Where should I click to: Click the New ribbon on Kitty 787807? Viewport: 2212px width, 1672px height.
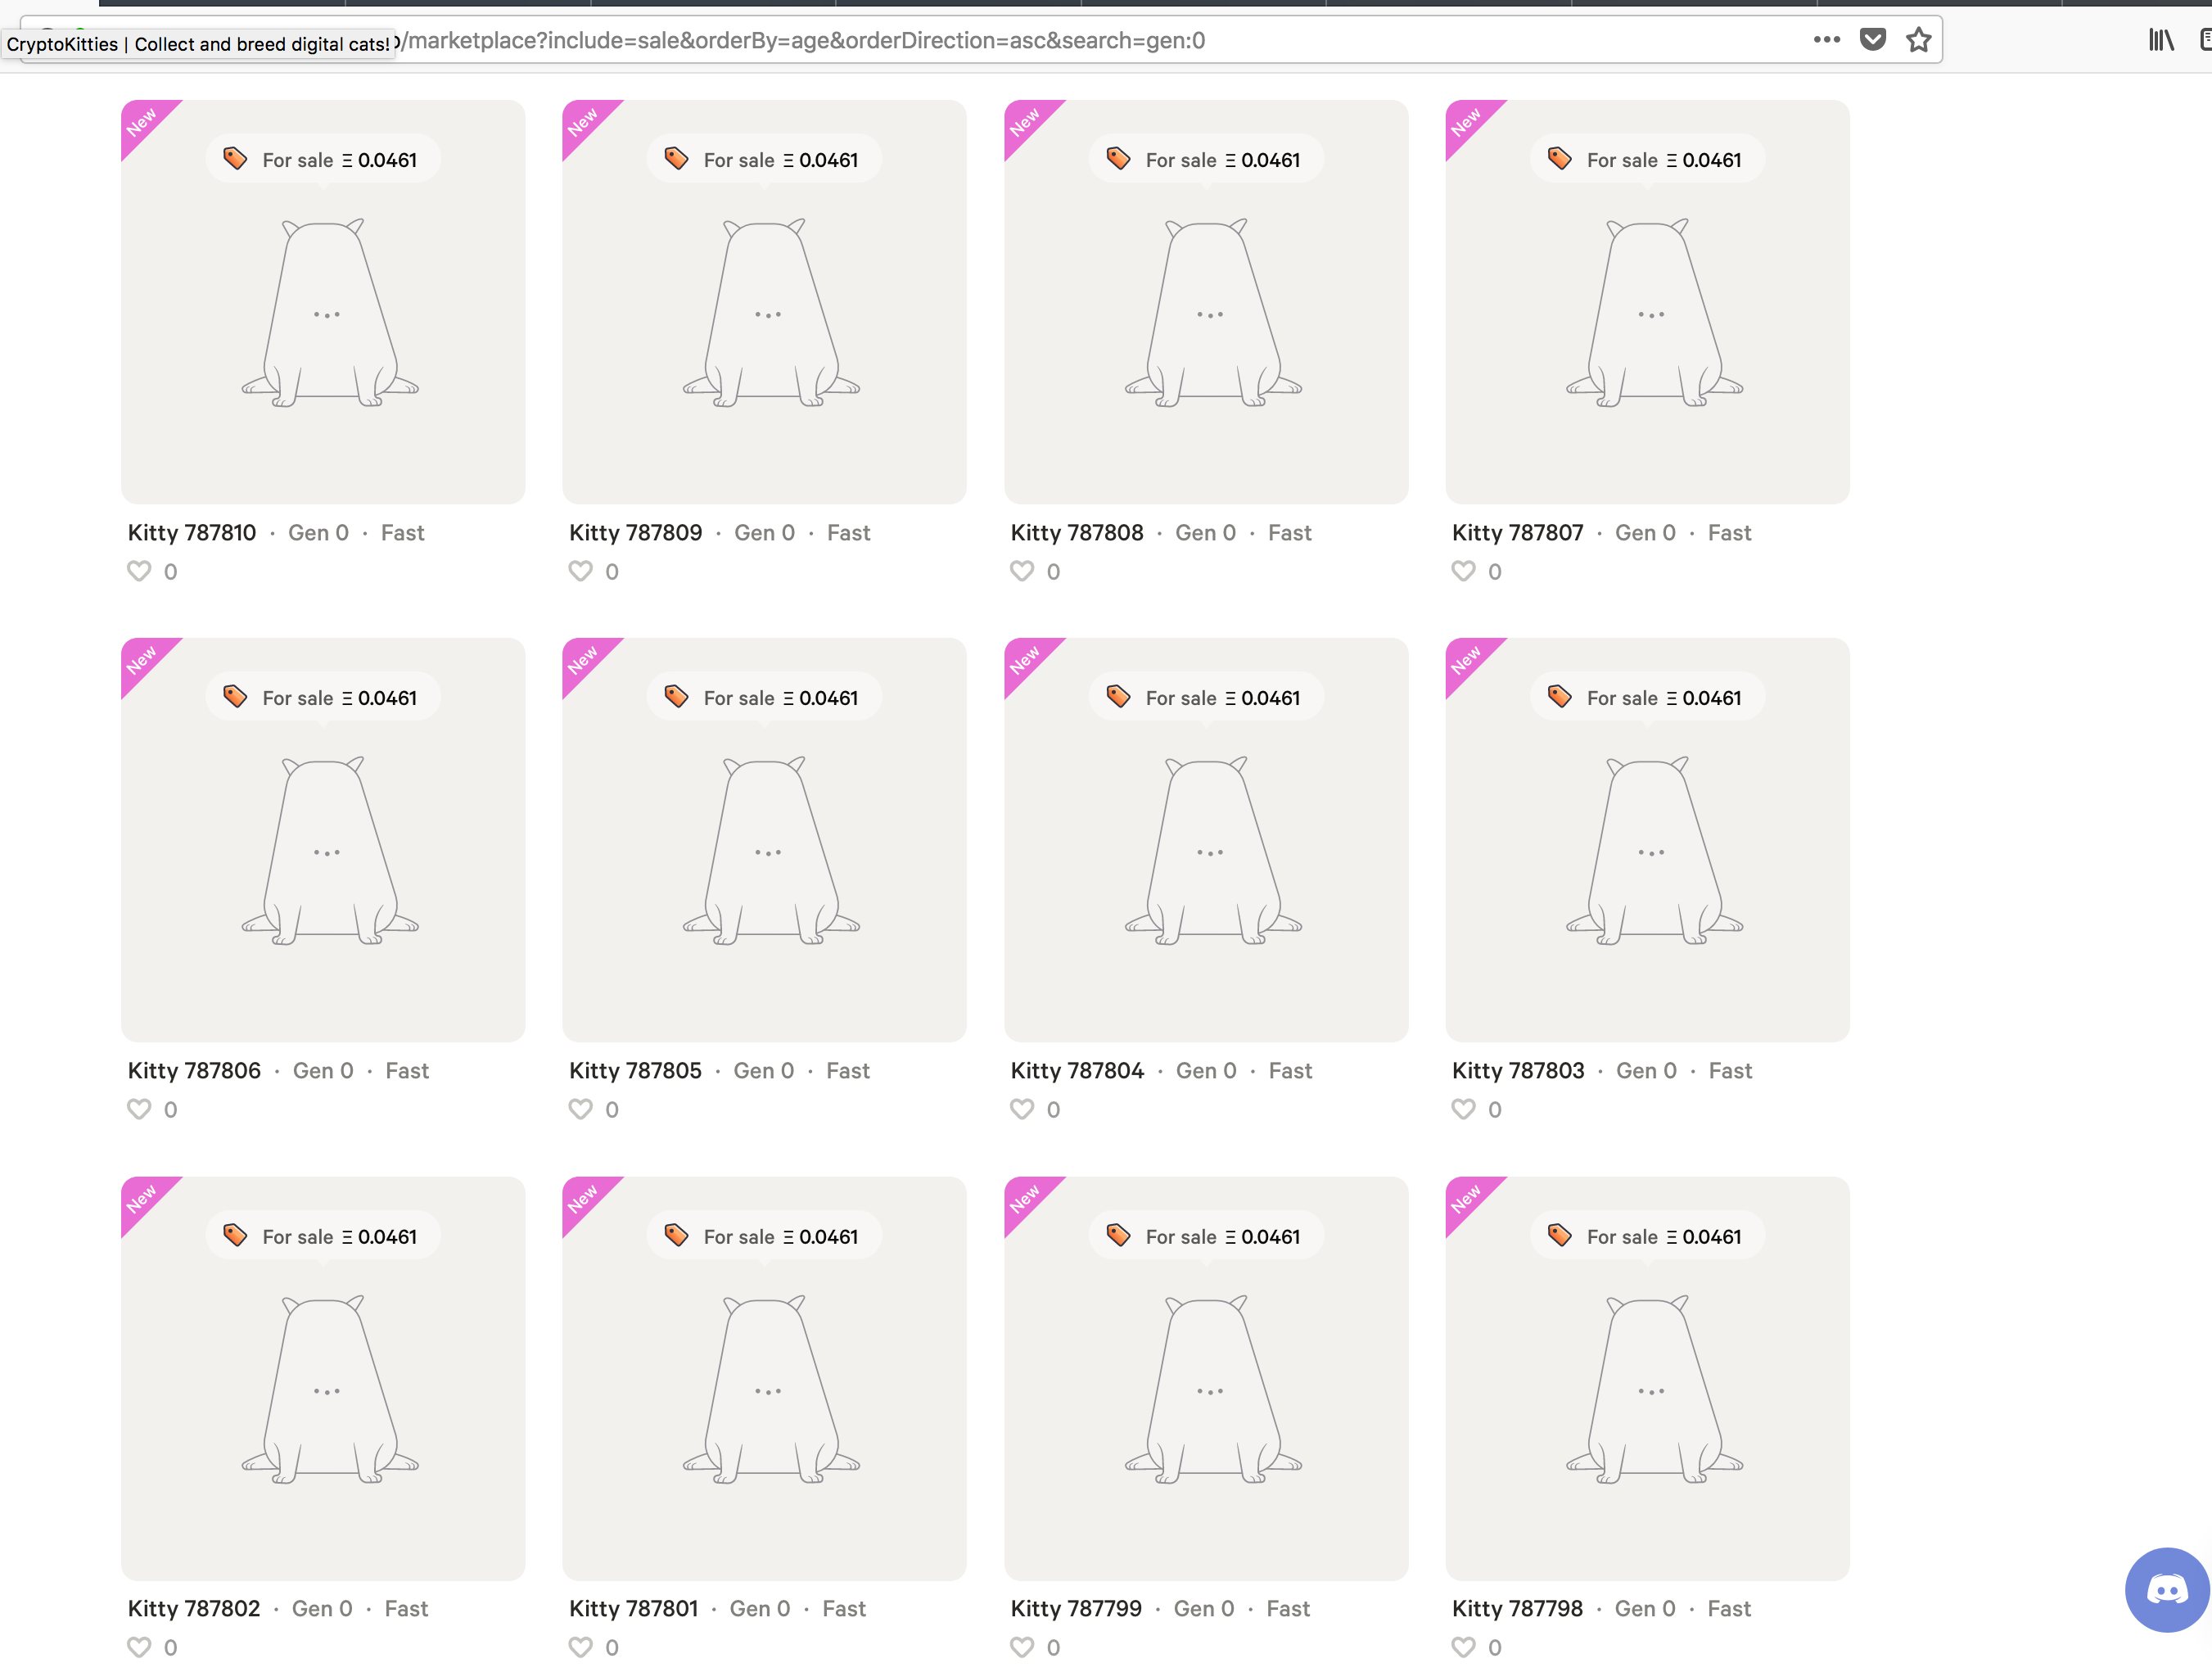[x=1466, y=122]
